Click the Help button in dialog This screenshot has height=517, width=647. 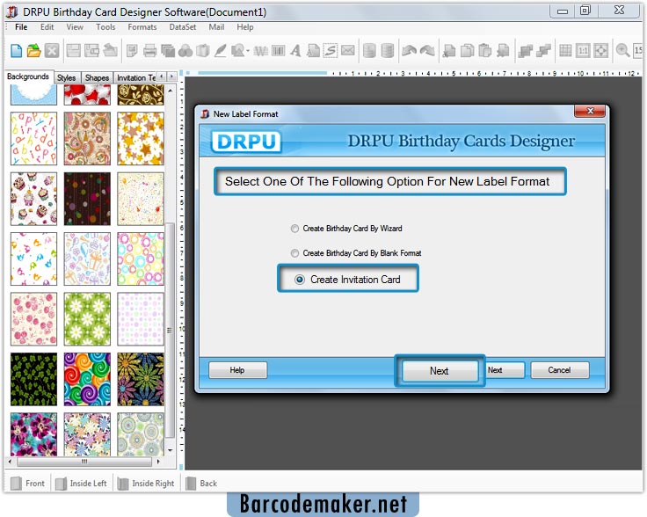237,370
